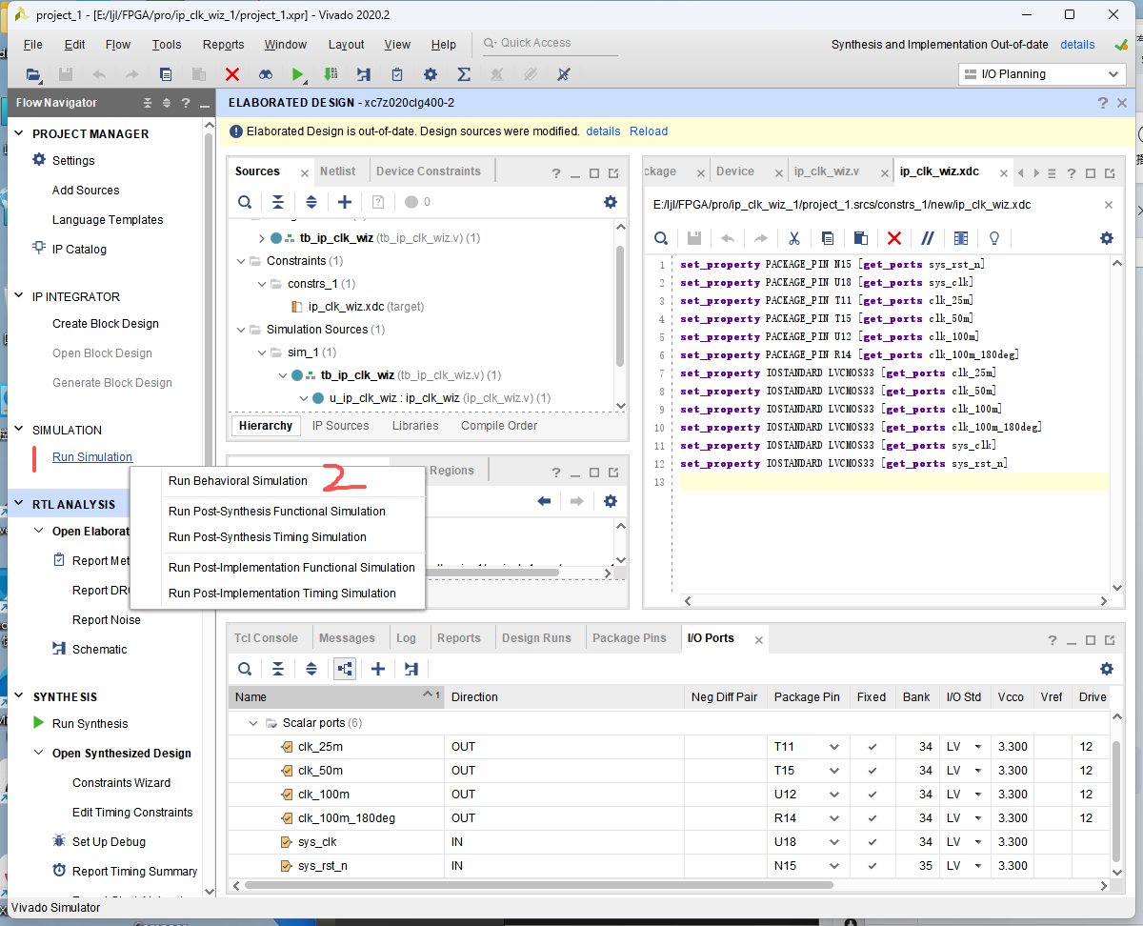
Task: Switch to Netlist tab
Action: coord(337,171)
